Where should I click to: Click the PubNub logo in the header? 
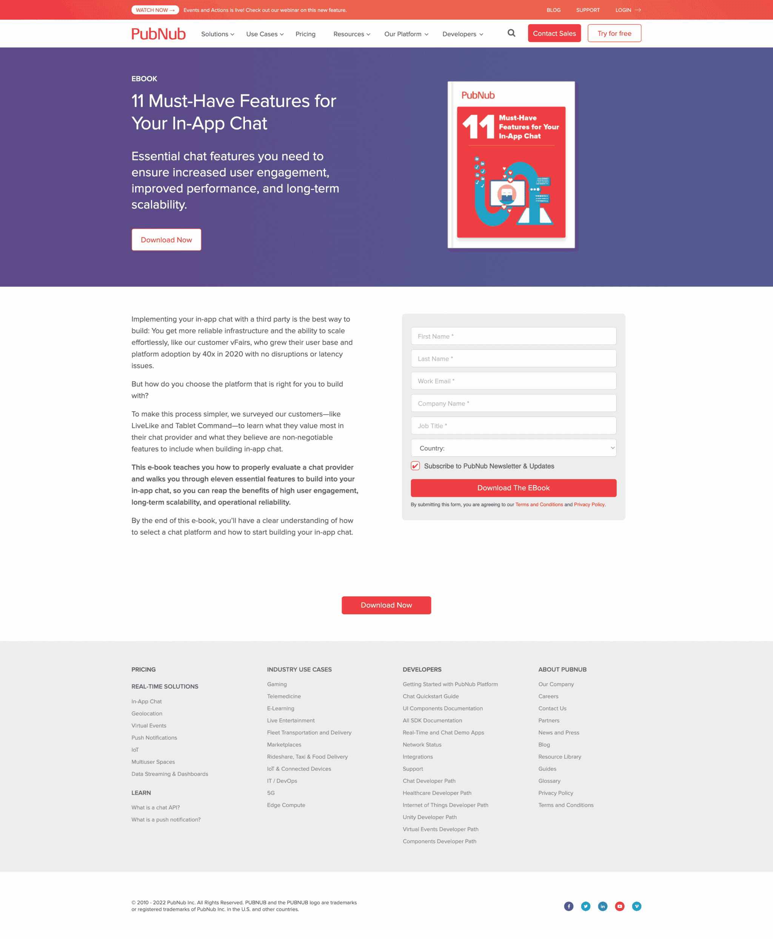[159, 34]
